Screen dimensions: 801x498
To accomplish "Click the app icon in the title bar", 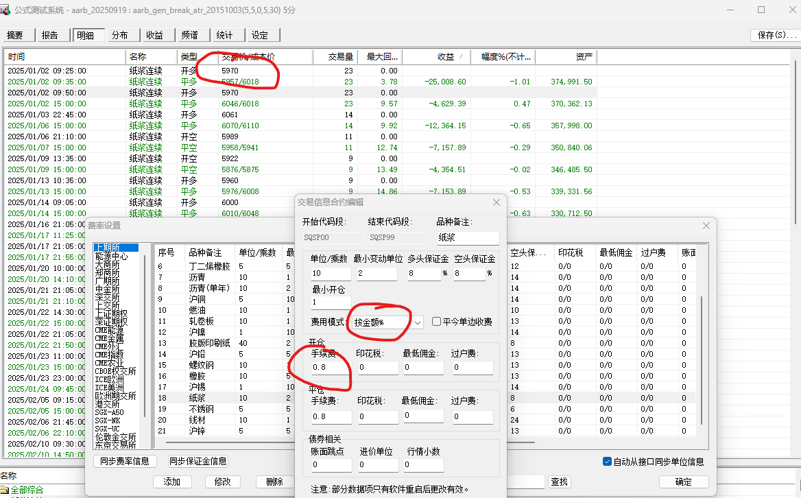I will [6, 10].
